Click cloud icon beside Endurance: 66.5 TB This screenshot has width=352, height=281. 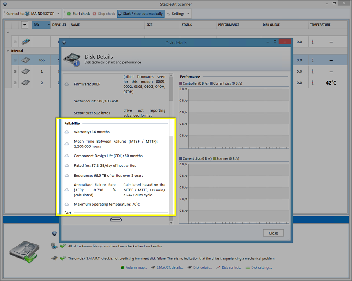tap(67, 175)
